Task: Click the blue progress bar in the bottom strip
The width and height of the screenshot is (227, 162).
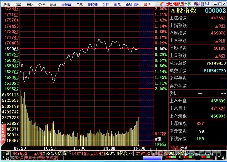Action: click(152, 158)
